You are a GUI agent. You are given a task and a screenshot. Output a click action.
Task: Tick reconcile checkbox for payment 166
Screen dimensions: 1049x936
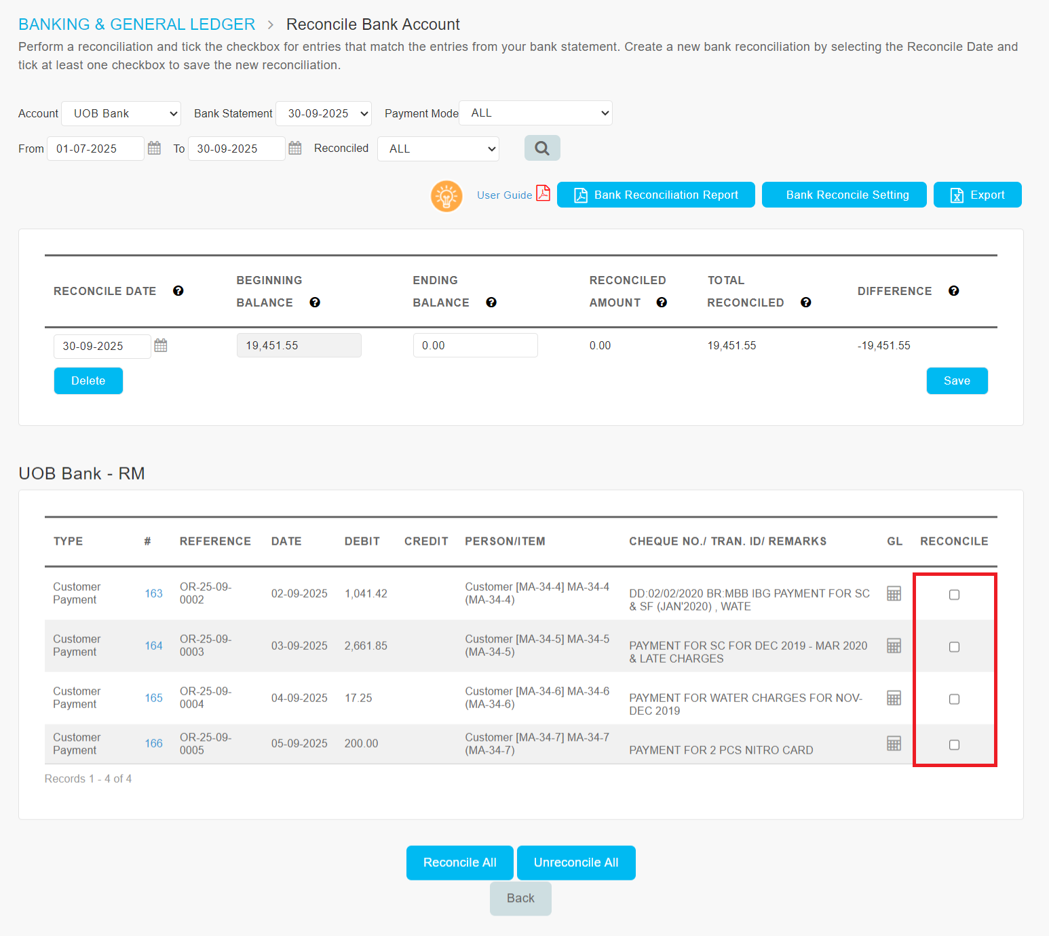954,745
